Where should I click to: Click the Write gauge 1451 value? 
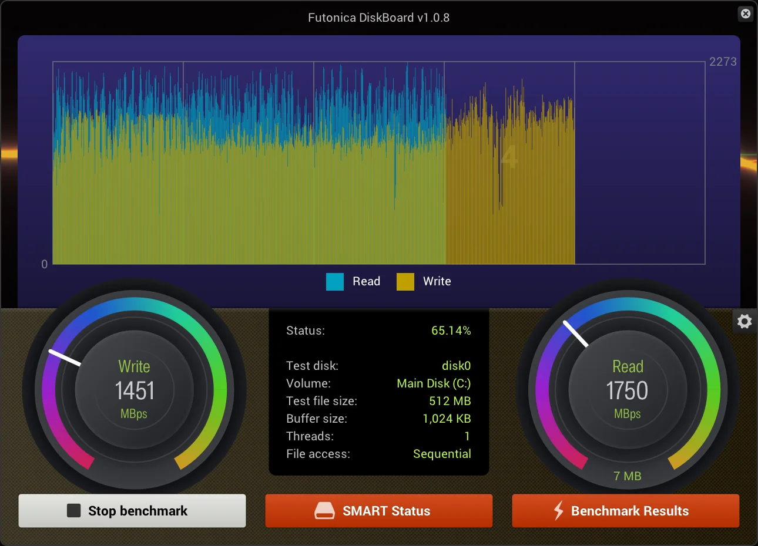(135, 391)
